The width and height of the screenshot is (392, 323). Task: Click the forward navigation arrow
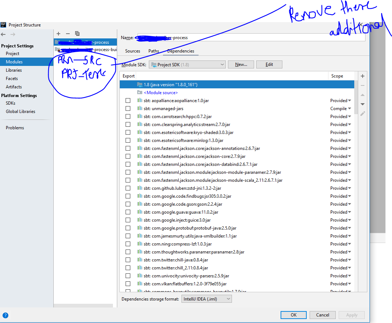[x=13, y=34]
